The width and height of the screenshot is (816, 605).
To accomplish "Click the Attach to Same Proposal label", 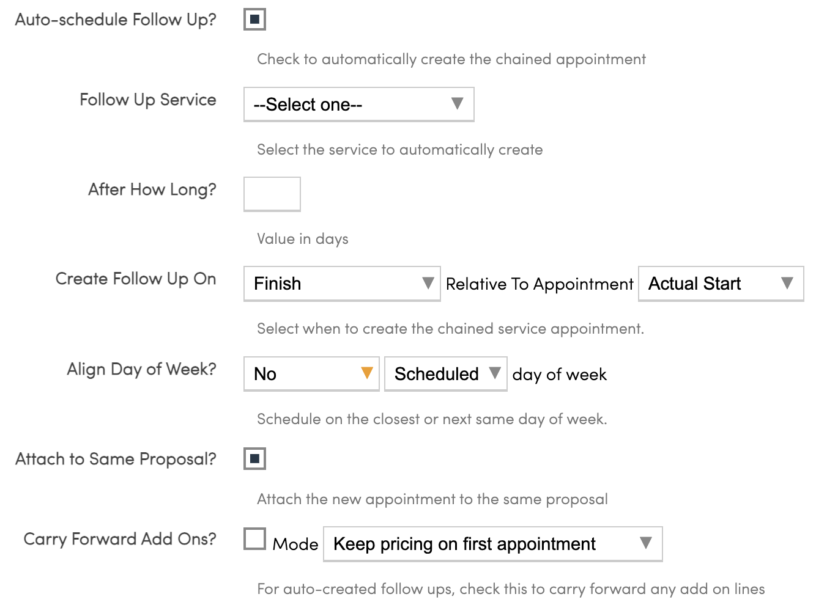I will click(x=116, y=459).
